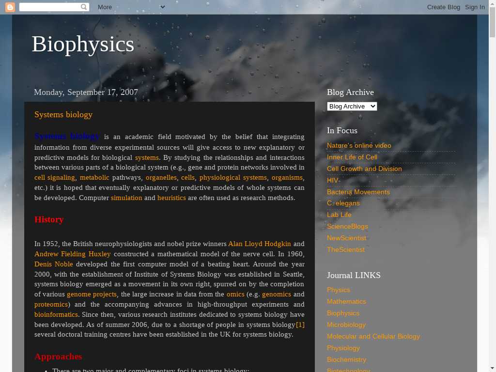The image size is (496, 372).
Task: Open the NewScientist sidebar link
Action: point(346,238)
